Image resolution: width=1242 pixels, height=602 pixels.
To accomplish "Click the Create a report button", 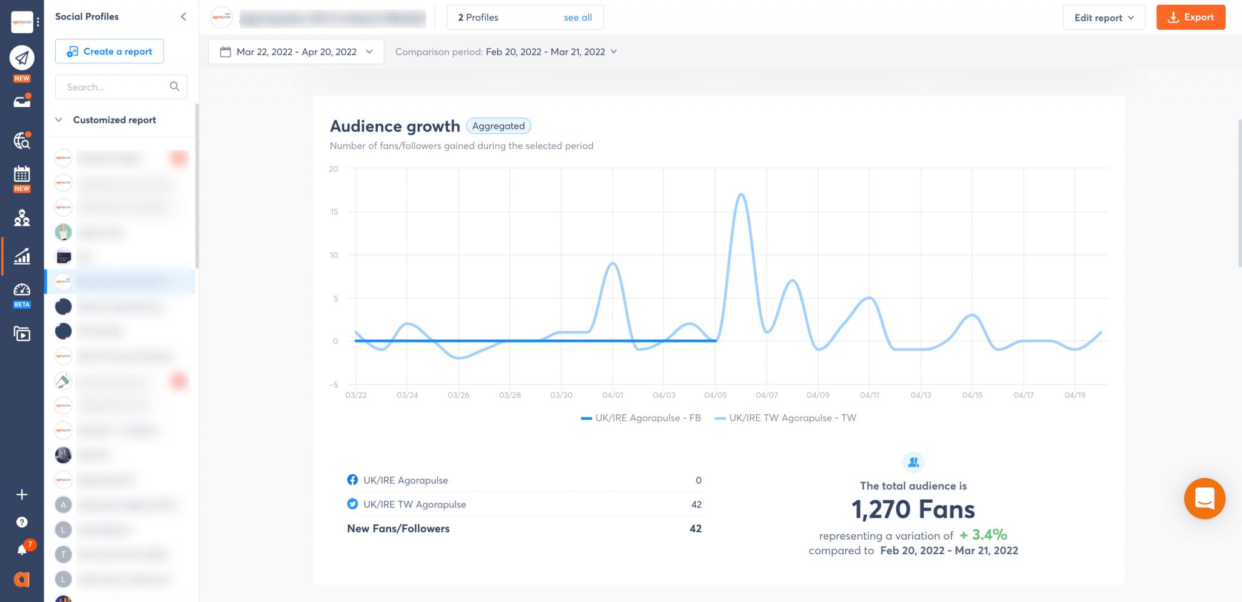I will pyautogui.click(x=109, y=51).
